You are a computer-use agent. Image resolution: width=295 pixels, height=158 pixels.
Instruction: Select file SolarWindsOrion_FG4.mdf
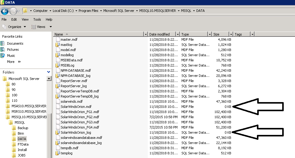point(80,127)
